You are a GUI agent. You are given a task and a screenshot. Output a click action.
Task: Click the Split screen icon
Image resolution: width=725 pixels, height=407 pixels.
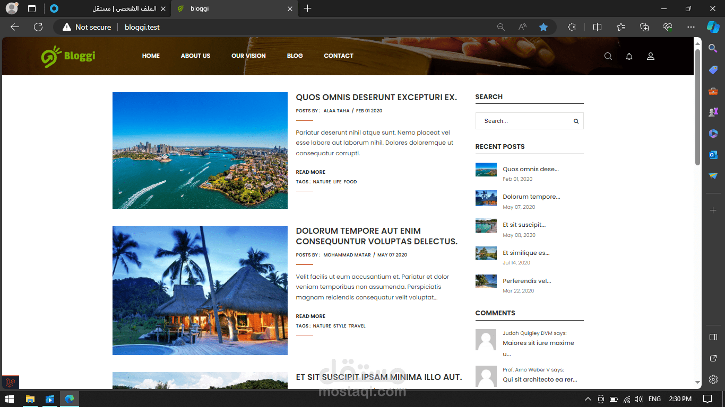point(597,27)
